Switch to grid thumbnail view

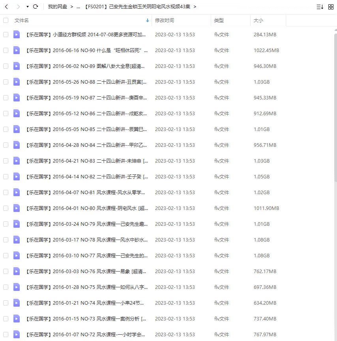[x=331, y=7]
